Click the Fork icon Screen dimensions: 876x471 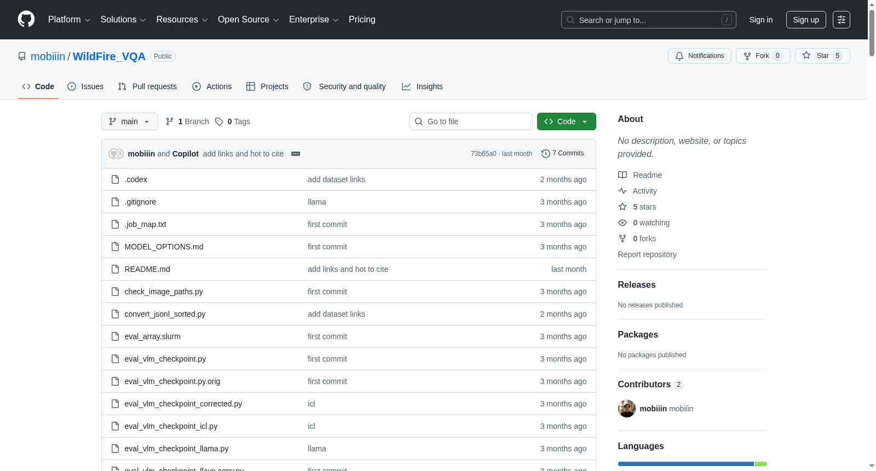coord(747,56)
